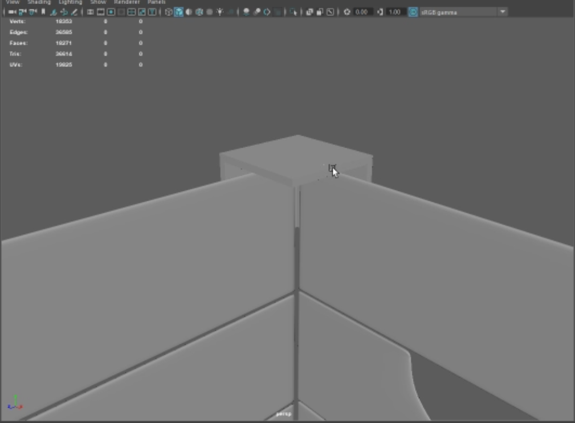575x423 pixels.
Task: Click the Textured display checker sphere icon
Action: click(199, 11)
